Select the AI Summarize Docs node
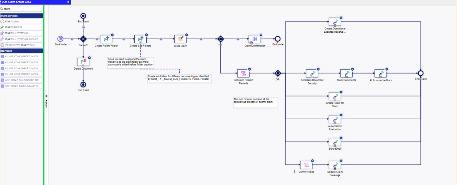Screen dimensions: 457x185 click(x=380, y=73)
